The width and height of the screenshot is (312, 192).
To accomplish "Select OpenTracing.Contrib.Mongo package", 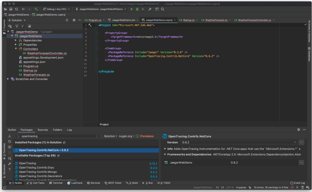I will point(38,172).
